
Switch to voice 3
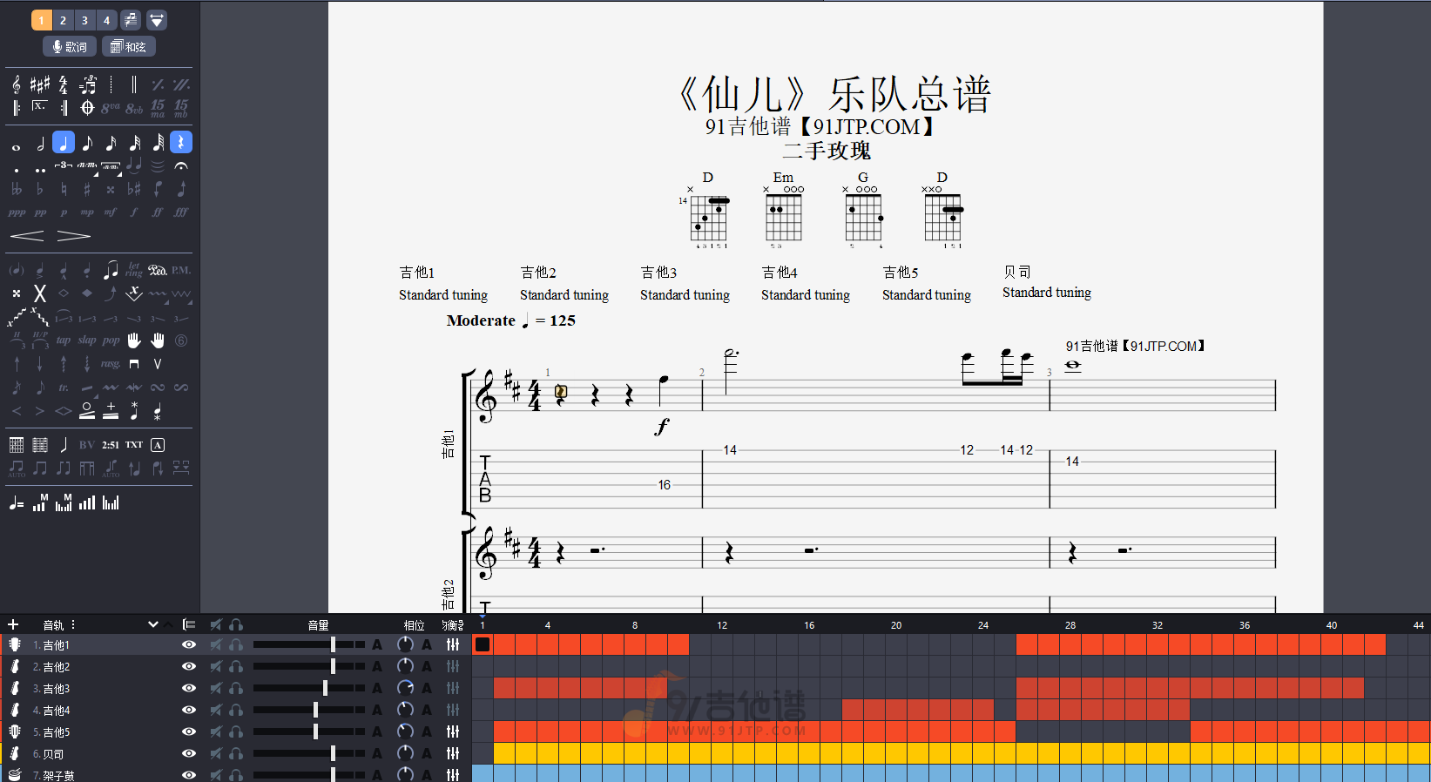coord(84,20)
